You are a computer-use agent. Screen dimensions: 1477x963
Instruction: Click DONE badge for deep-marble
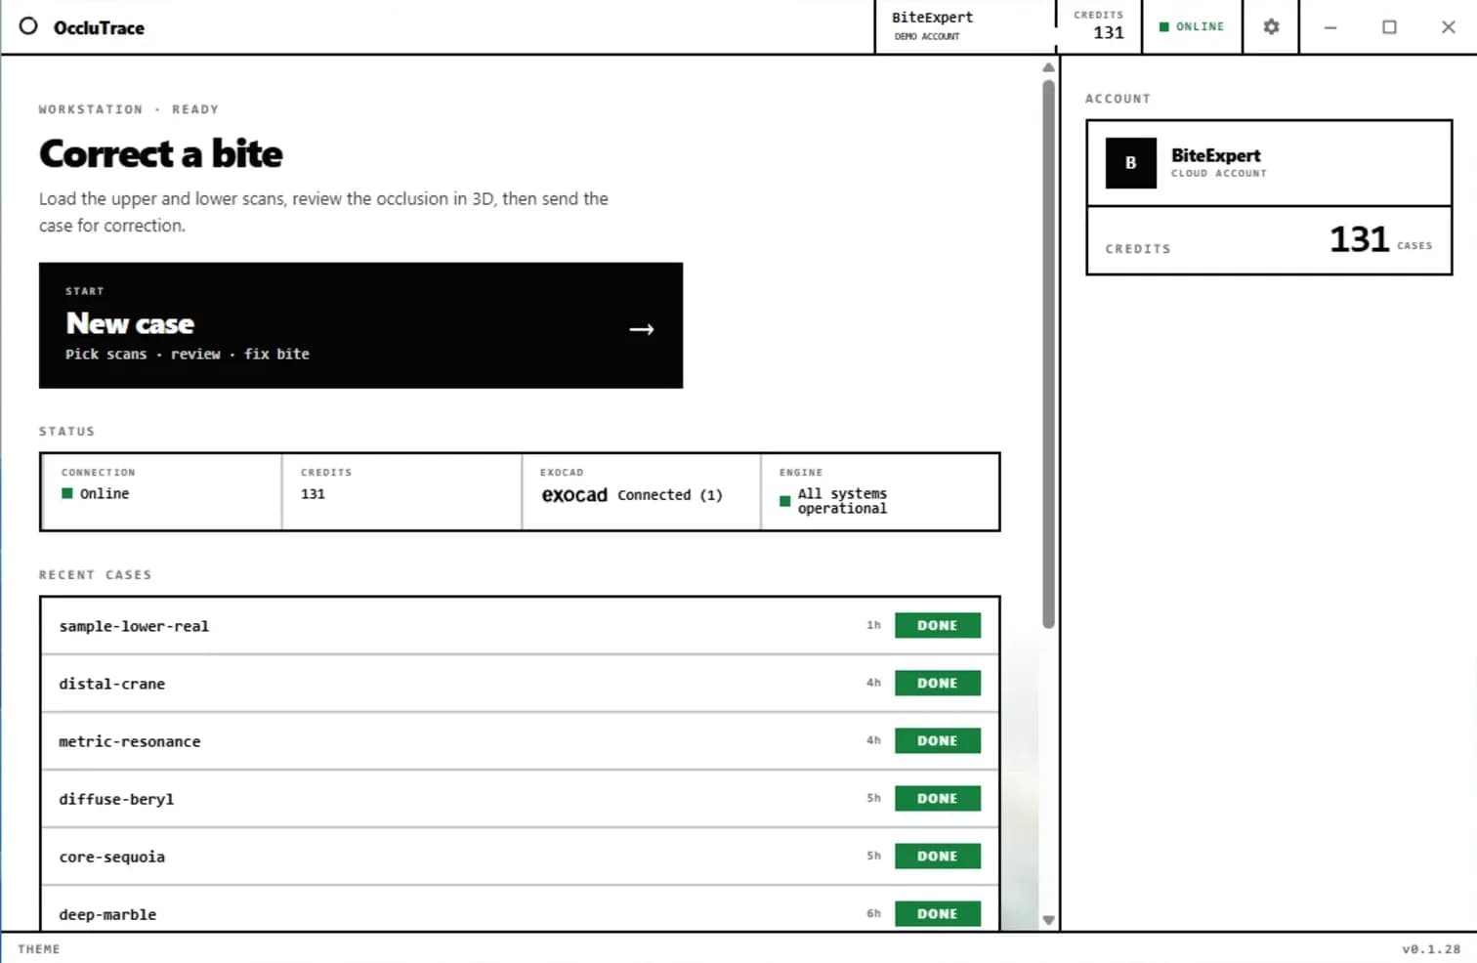pyautogui.click(x=937, y=913)
